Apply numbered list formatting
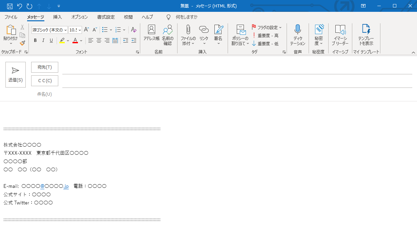The image size is (417, 247). pyautogui.click(x=118, y=30)
